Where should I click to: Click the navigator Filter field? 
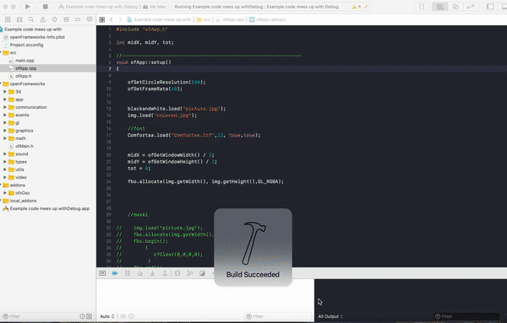[40, 316]
